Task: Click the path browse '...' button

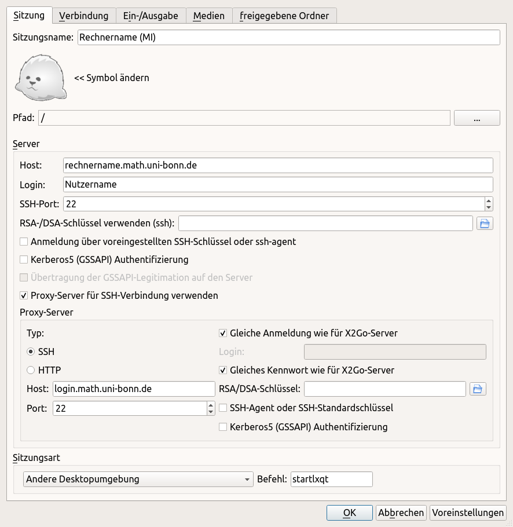Action: (x=477, y=118)
